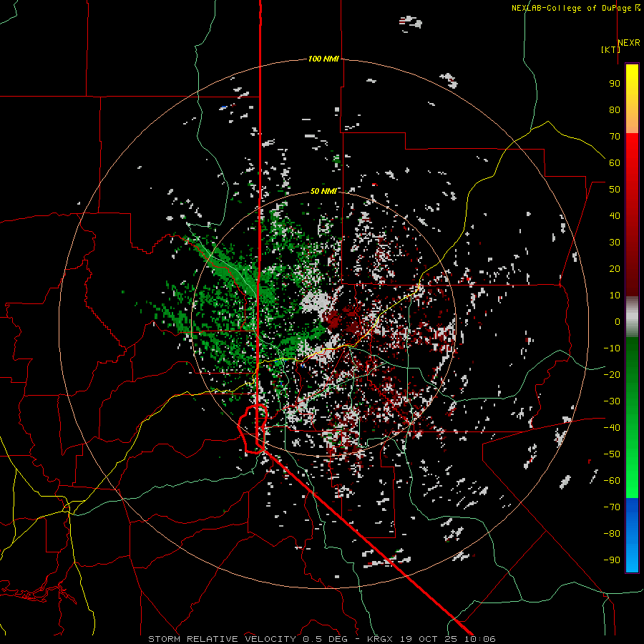The image size is (644, 644).
Task: Pick the gray near-zero segment of the color bar
Action: [632, 317]
